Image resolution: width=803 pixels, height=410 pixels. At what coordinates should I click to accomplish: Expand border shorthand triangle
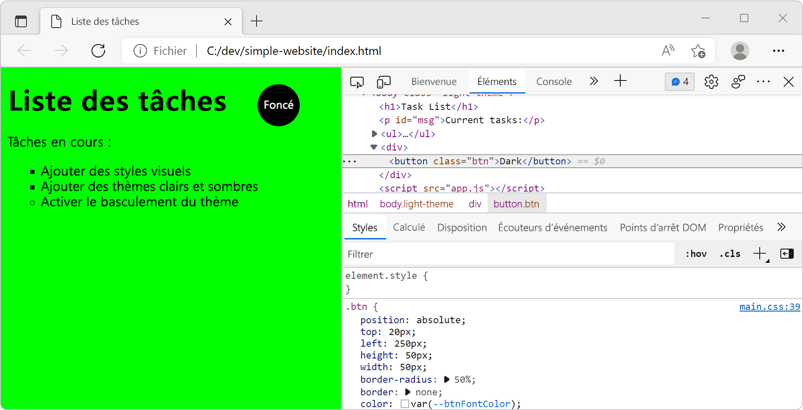407,392
